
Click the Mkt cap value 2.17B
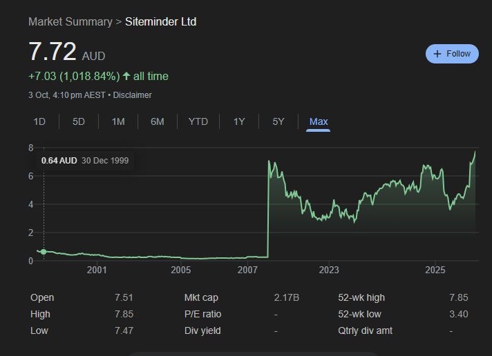point(287,297)
